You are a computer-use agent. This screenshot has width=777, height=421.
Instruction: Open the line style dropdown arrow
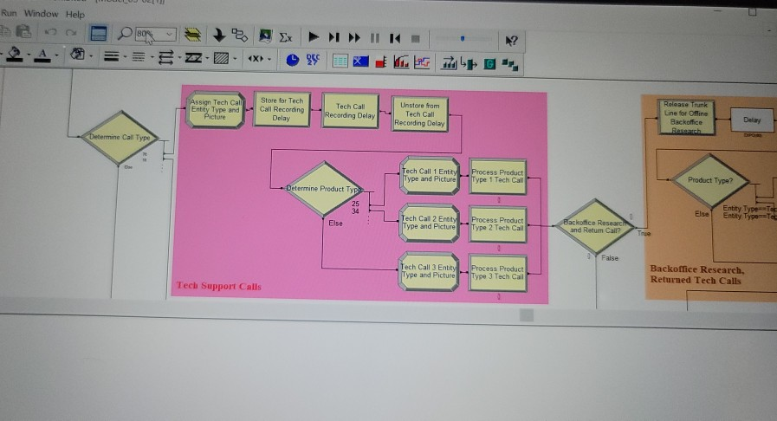coord(152,58)
